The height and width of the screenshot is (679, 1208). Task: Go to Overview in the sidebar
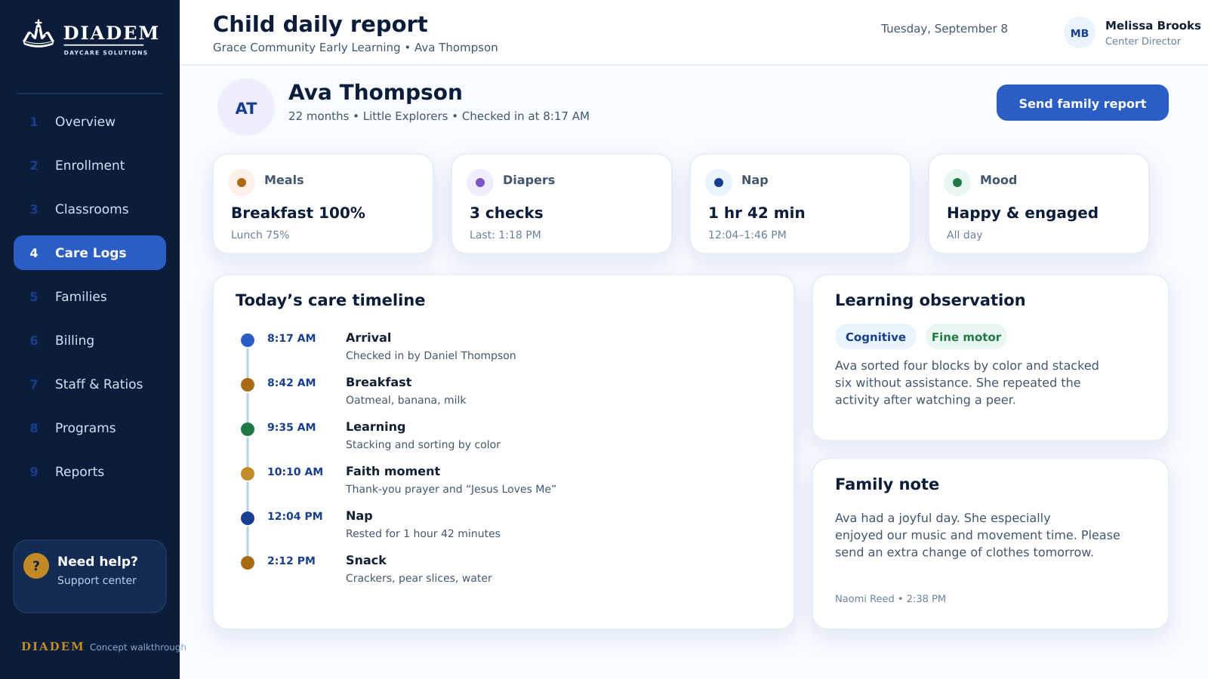[90, 121]
